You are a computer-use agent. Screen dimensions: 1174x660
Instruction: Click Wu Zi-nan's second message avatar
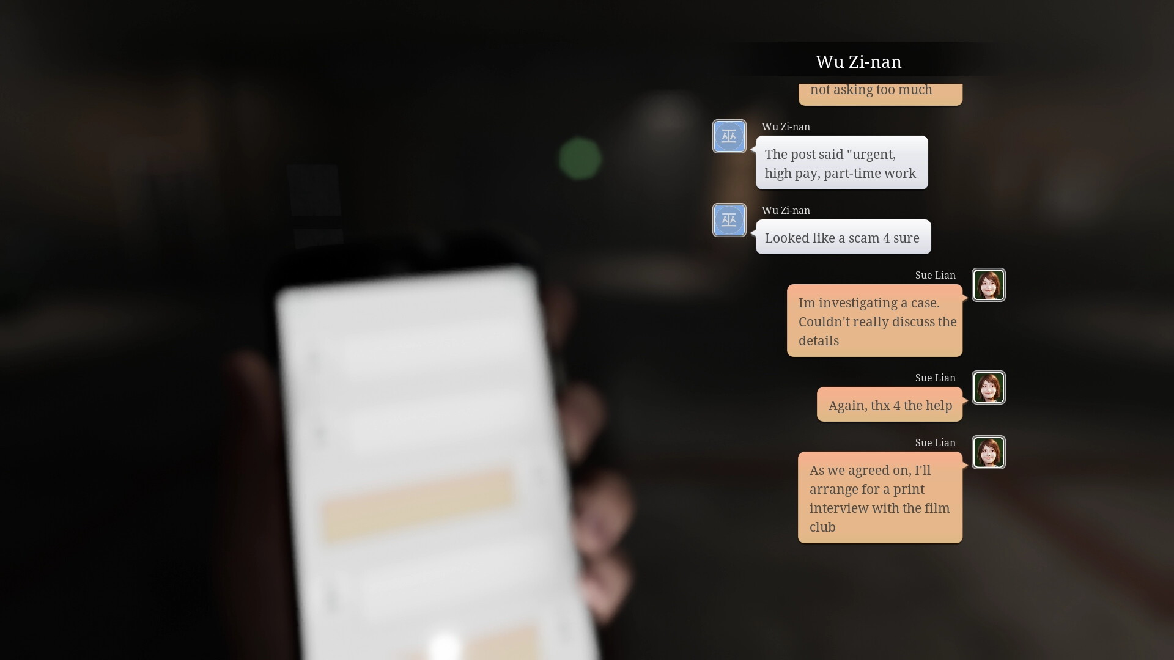click(729, 219)
